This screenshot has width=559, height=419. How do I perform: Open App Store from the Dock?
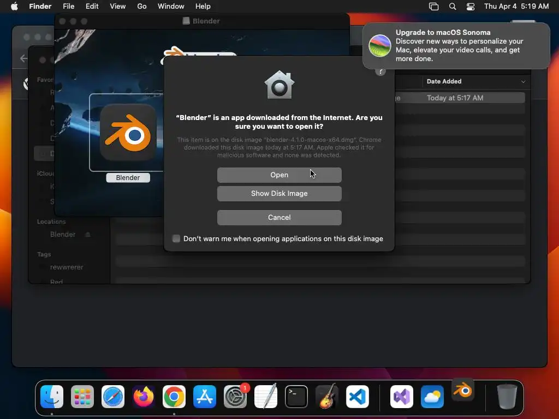pos(205,397)
